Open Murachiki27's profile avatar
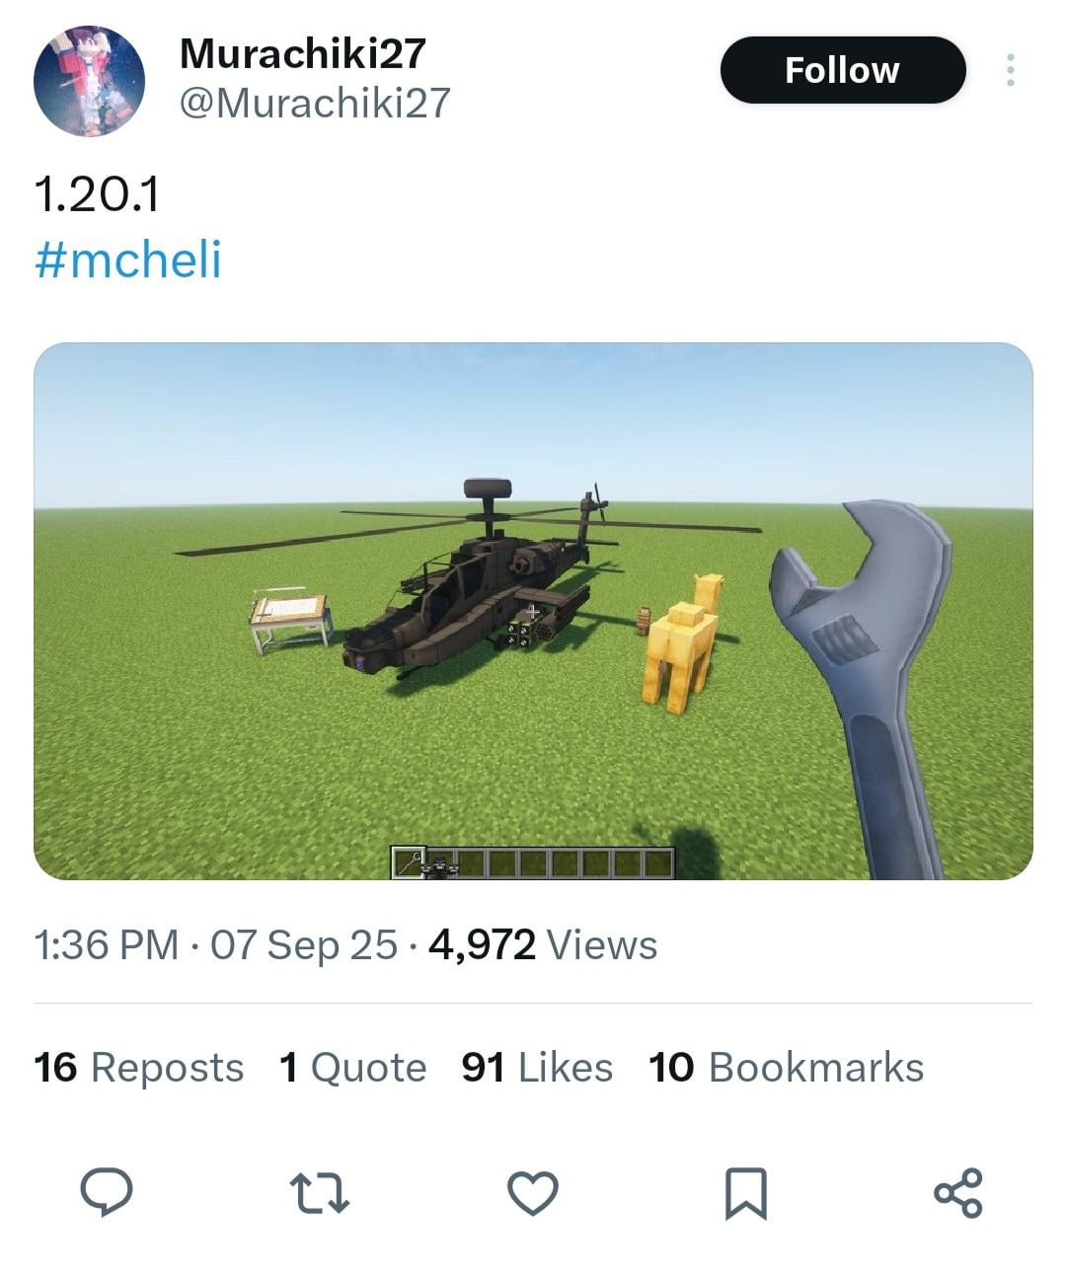 [x=89, y=81]
